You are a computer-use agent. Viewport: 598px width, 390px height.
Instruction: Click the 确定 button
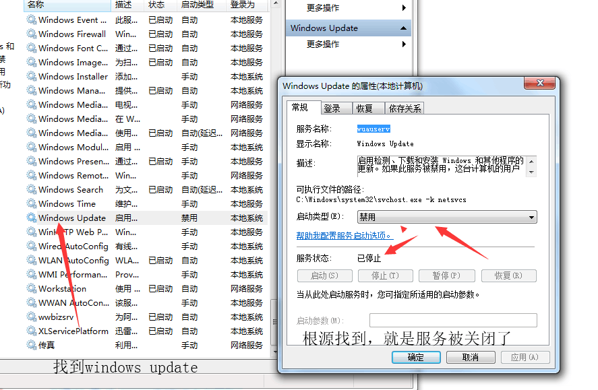click(x=416, y=357)
